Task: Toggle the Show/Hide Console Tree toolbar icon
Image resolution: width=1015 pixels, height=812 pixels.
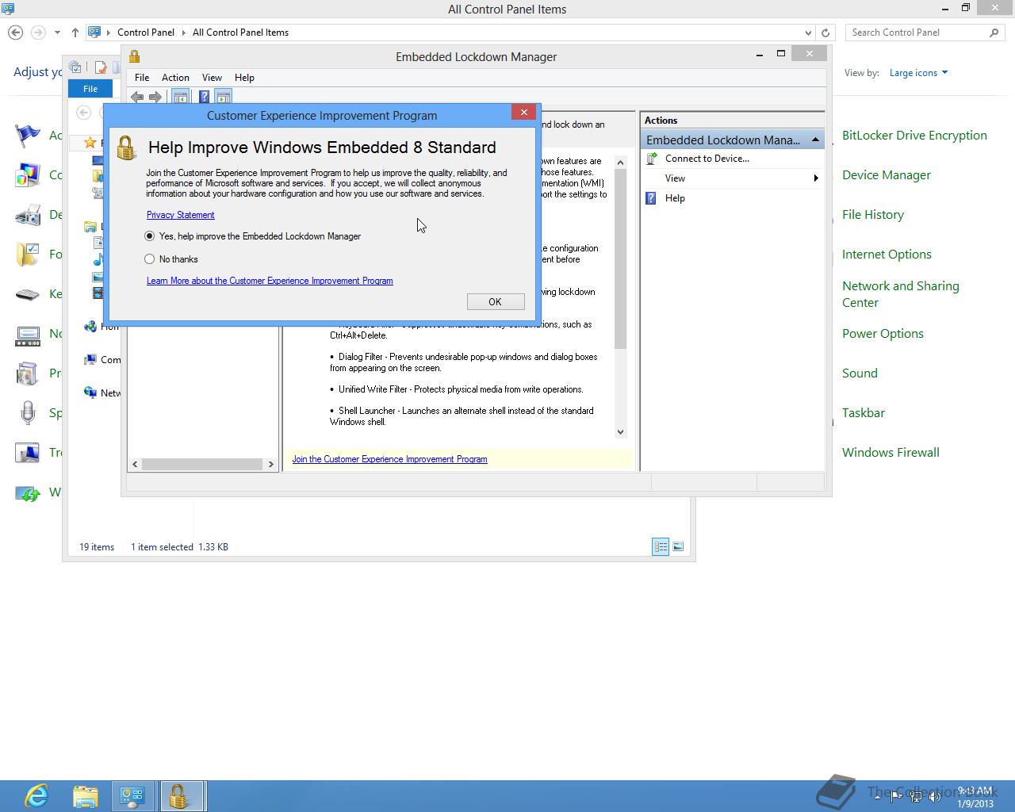Action: (181, 97)
